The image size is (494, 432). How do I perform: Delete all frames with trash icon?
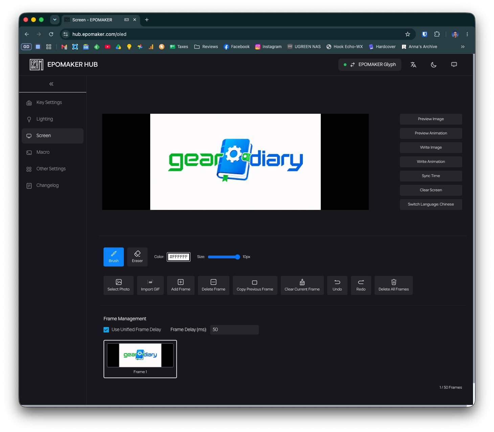[x=394, y=285]
